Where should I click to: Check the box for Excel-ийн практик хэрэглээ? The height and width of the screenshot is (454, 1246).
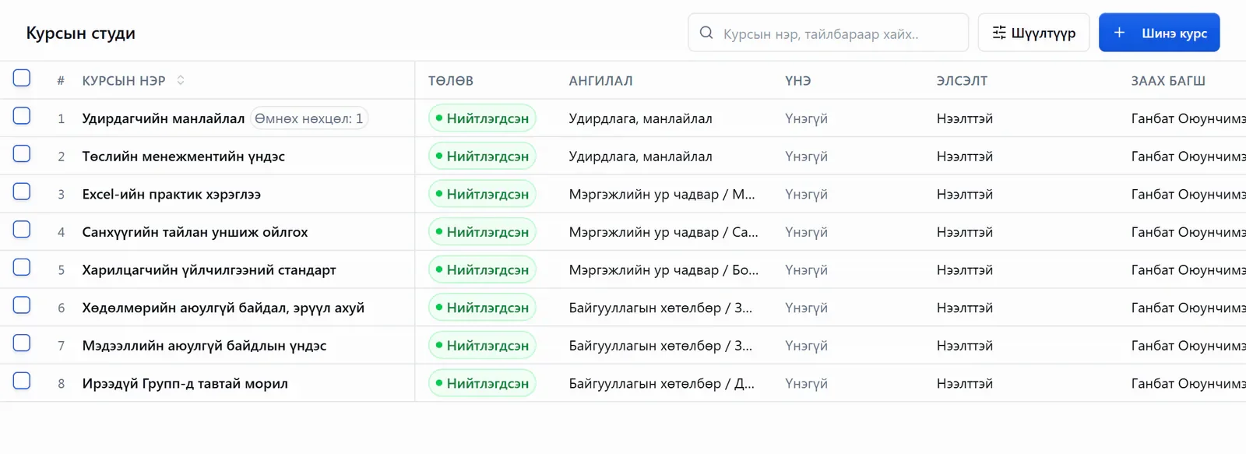(x=22, y=192)
